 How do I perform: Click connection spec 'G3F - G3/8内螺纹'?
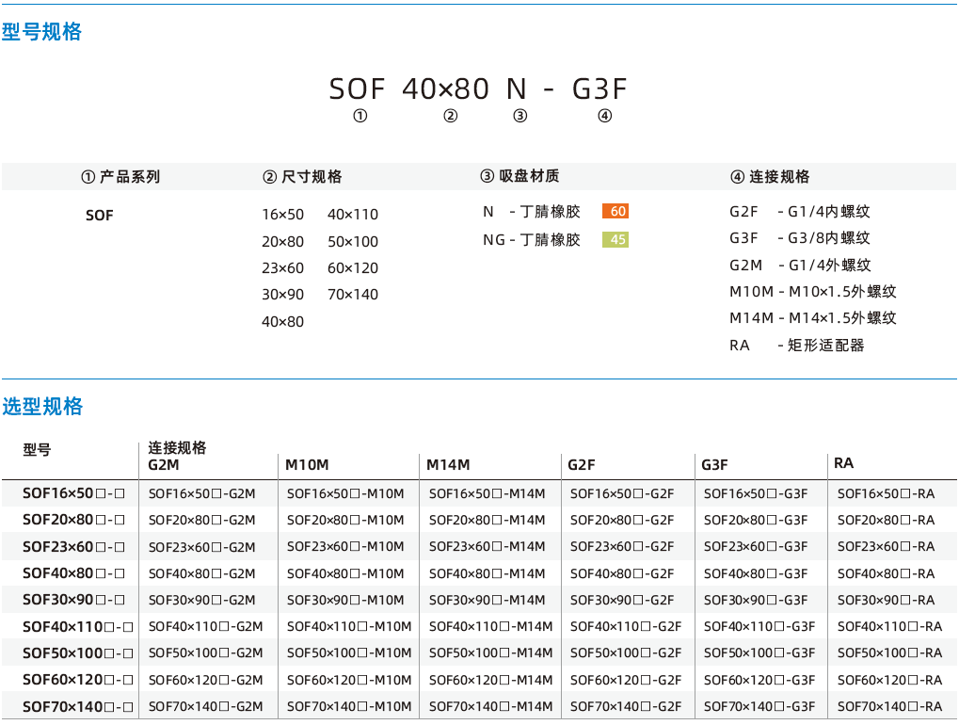[800, 238]
